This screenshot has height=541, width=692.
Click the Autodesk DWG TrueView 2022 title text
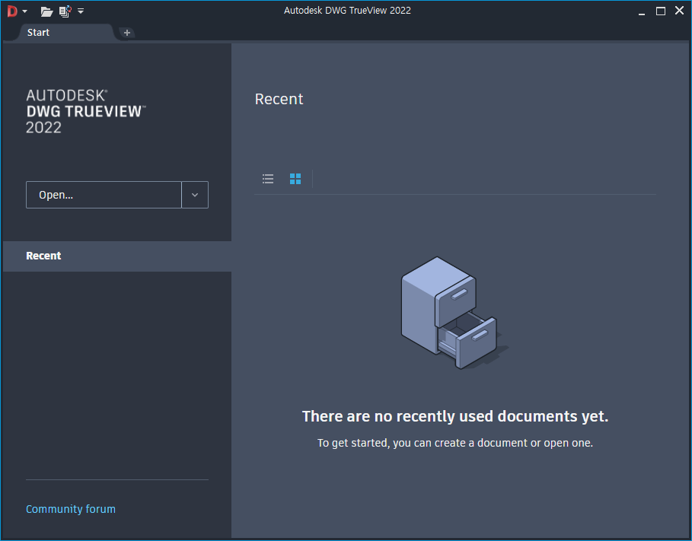[x=347, y=11]
